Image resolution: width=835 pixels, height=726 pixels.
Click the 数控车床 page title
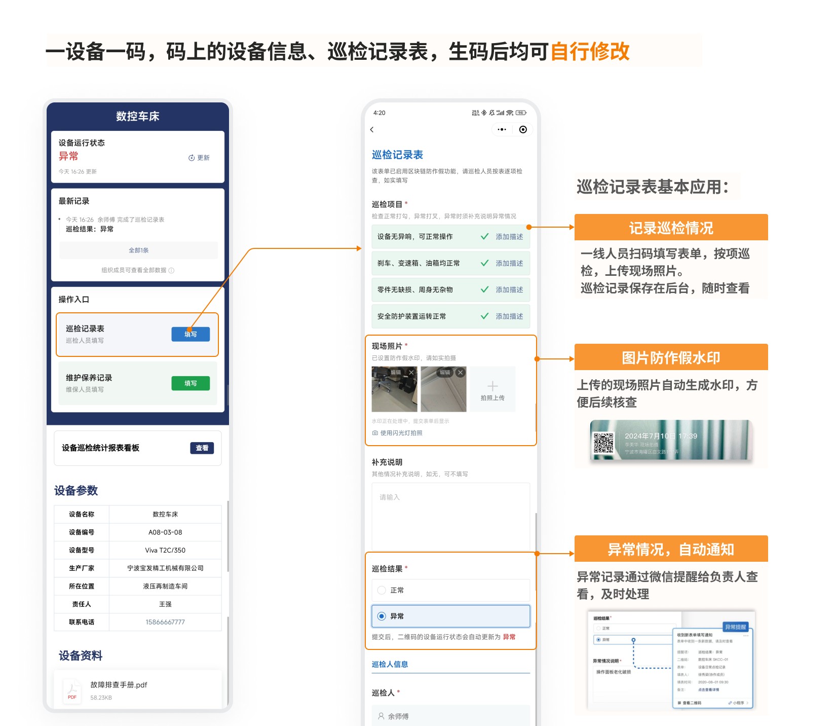(138, 116)
